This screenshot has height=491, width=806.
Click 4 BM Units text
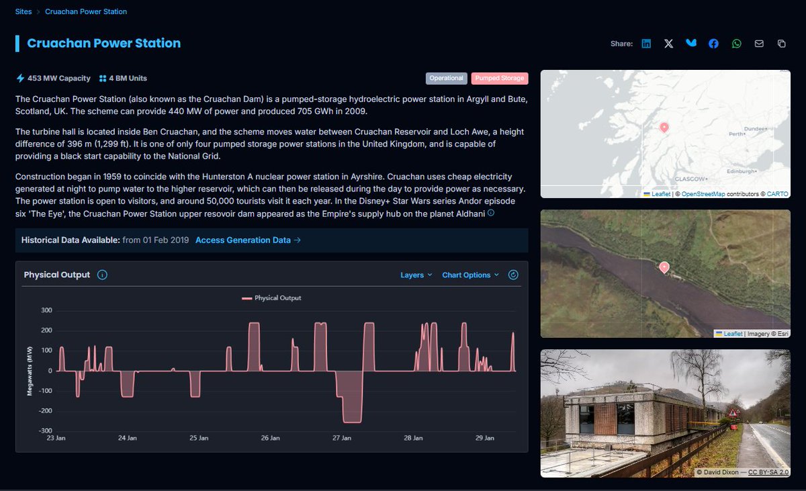pos(128,79)
